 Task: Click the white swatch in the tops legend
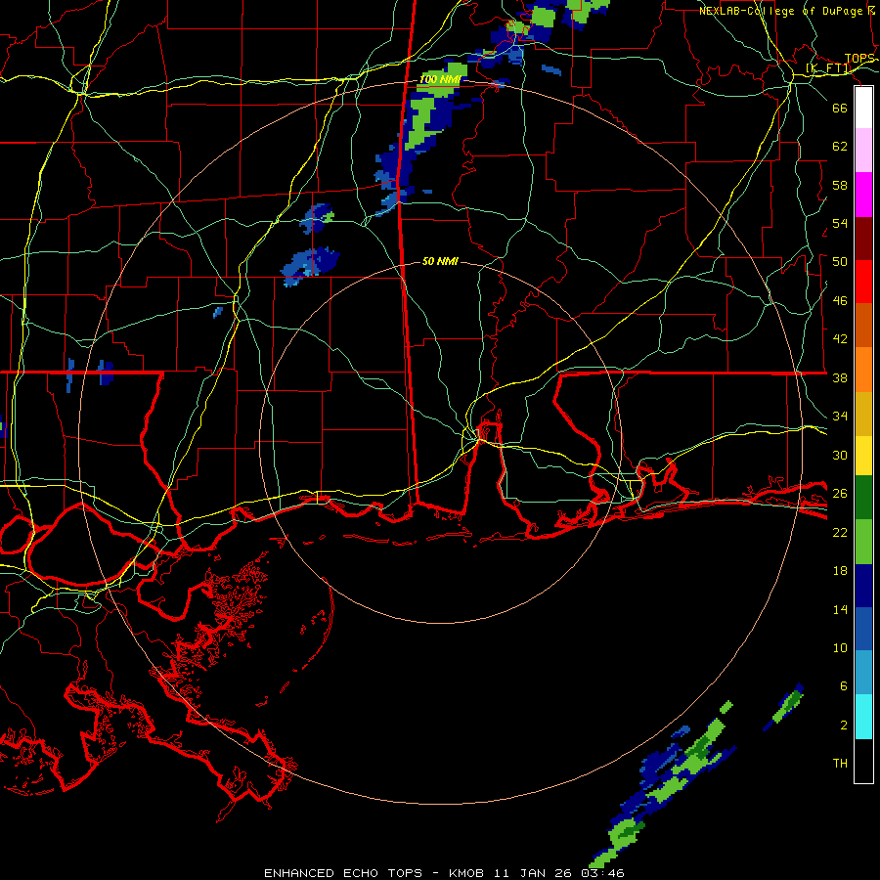tap(863, 108)
